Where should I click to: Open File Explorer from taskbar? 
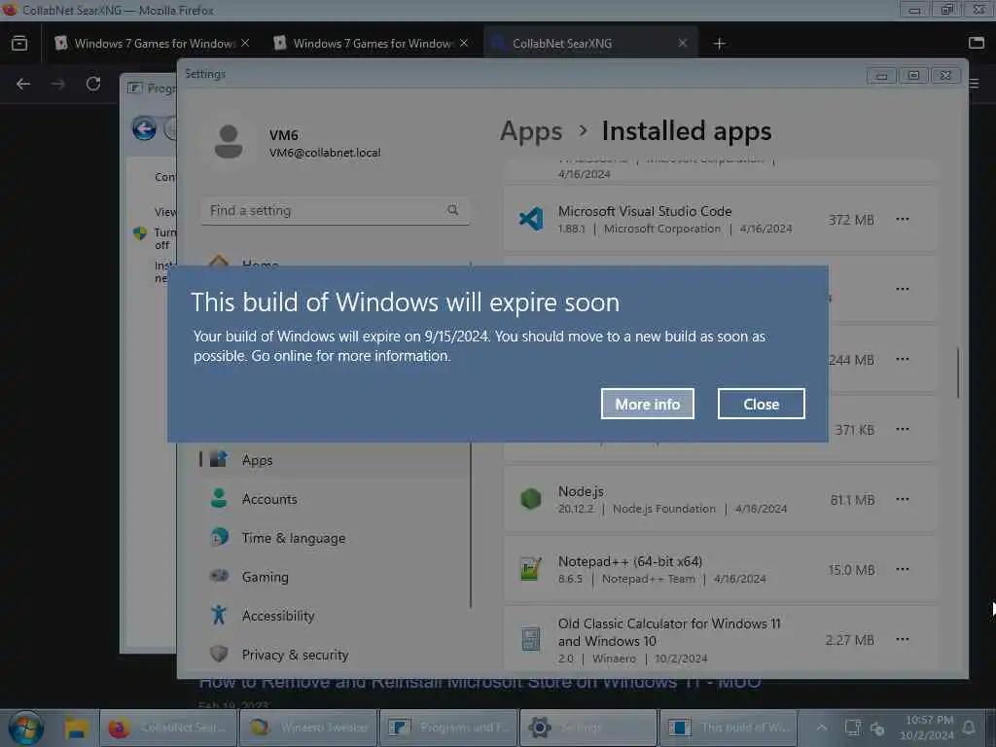76,728
